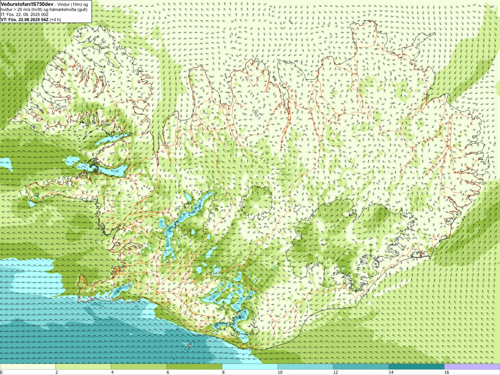Viewport: 500px width, 375px height.
Task: Click the light green 2–4 legend swatch
Action: pyautogui.click(x=83, y=367)
